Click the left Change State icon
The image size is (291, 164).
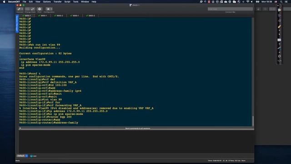tap(27, 9)
